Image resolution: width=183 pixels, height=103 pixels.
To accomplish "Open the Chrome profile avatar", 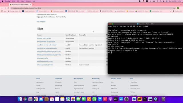I will [178, 8].
